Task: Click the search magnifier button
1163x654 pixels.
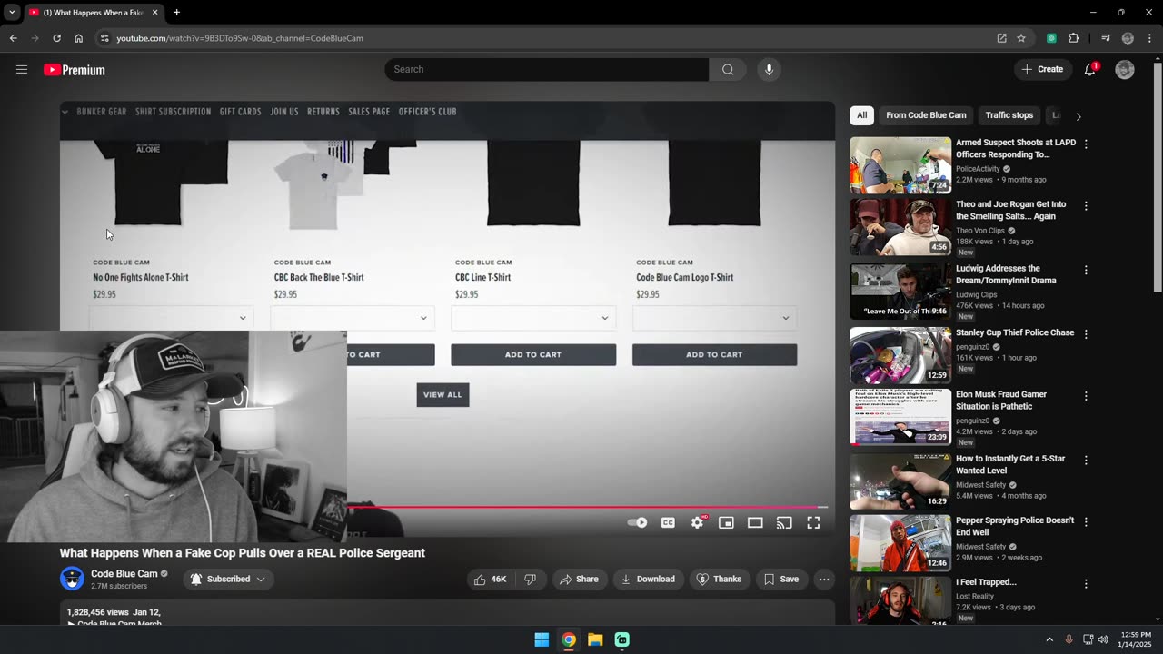Action: (728, 69)
